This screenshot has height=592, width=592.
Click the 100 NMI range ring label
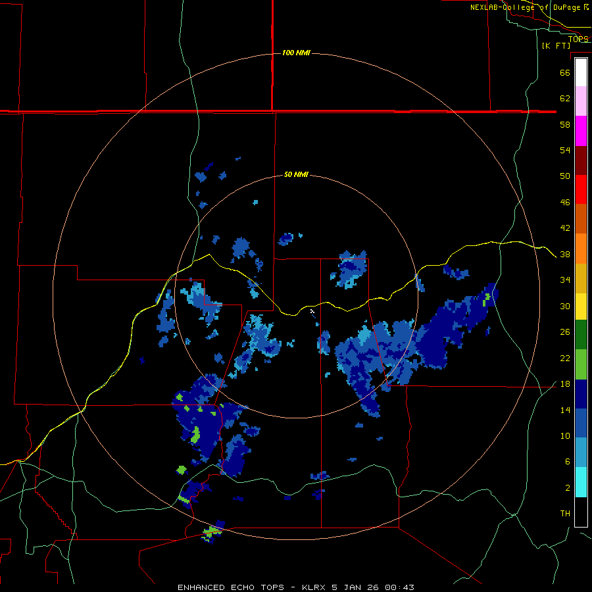point(296,53)
